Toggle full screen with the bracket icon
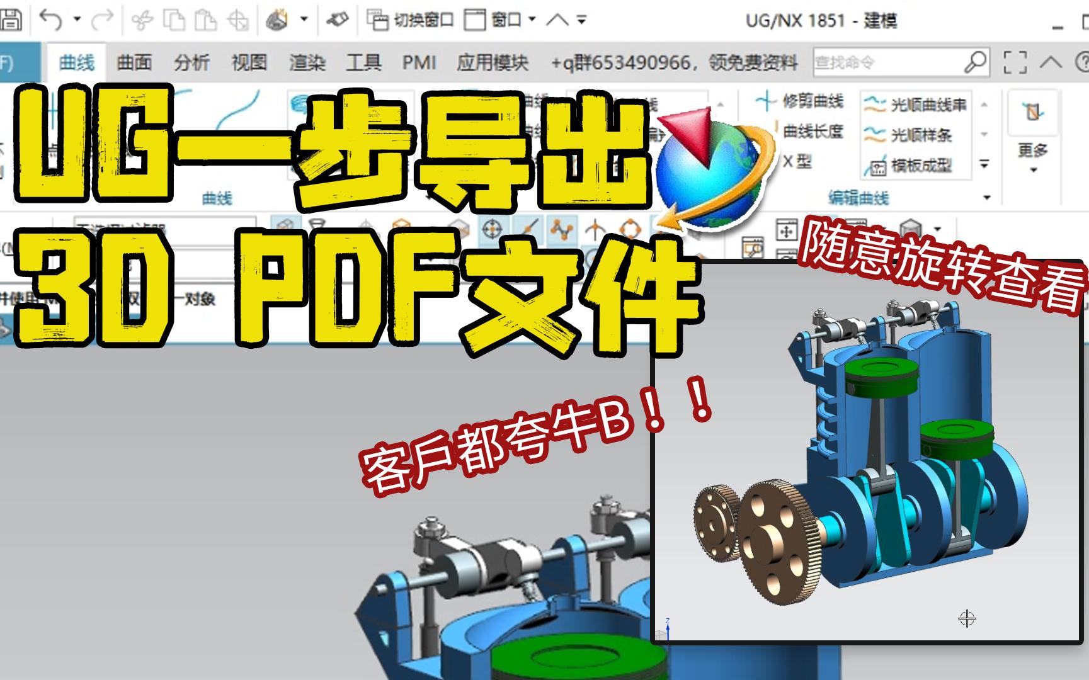1089x680 pixels. (x=1015, y=62)
